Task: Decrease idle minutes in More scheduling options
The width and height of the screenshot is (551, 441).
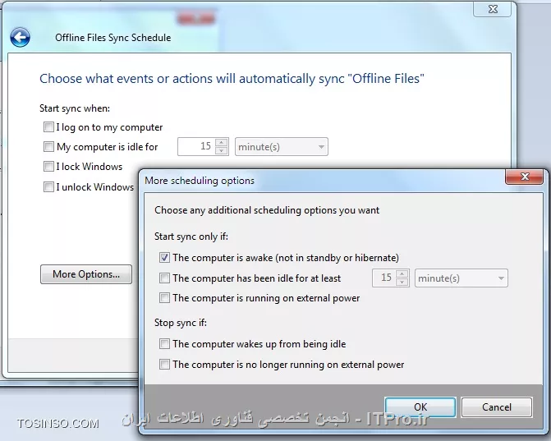Action: click(x=402, y=283)
